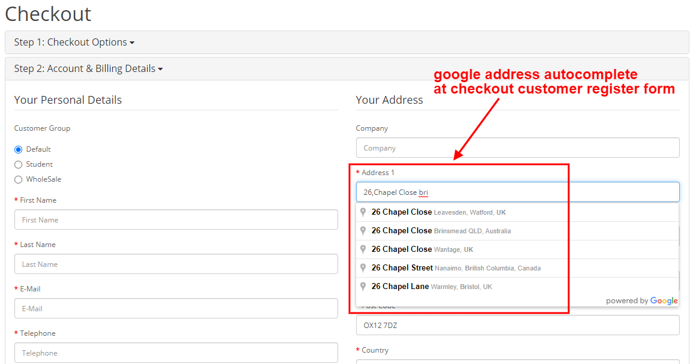Click the map pin icon beside Wantage suggestion
The image size is (696, 364).
point(363,249)
